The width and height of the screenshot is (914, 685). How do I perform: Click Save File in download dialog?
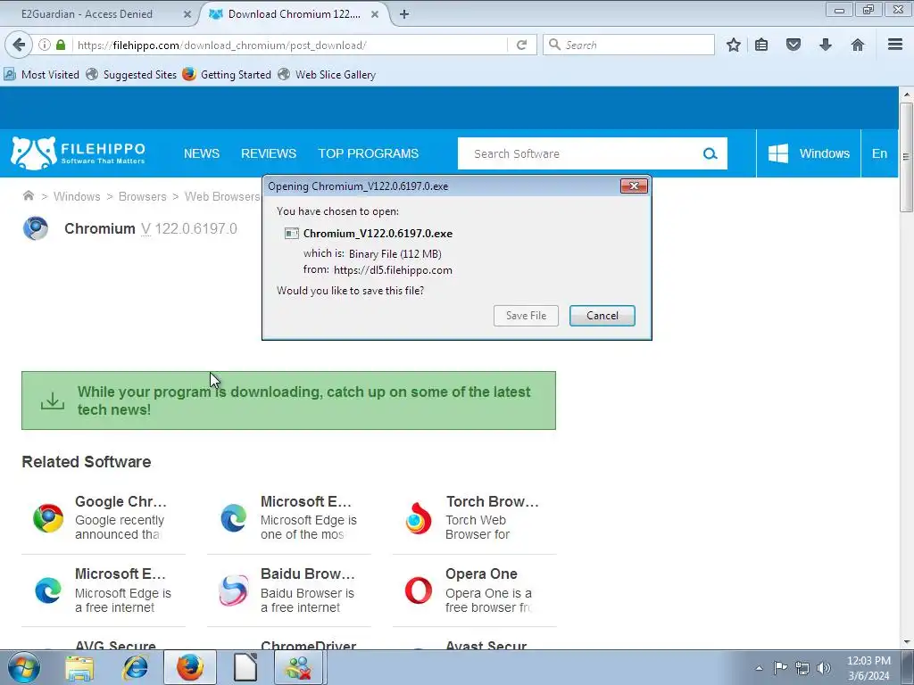coord(526,316)
